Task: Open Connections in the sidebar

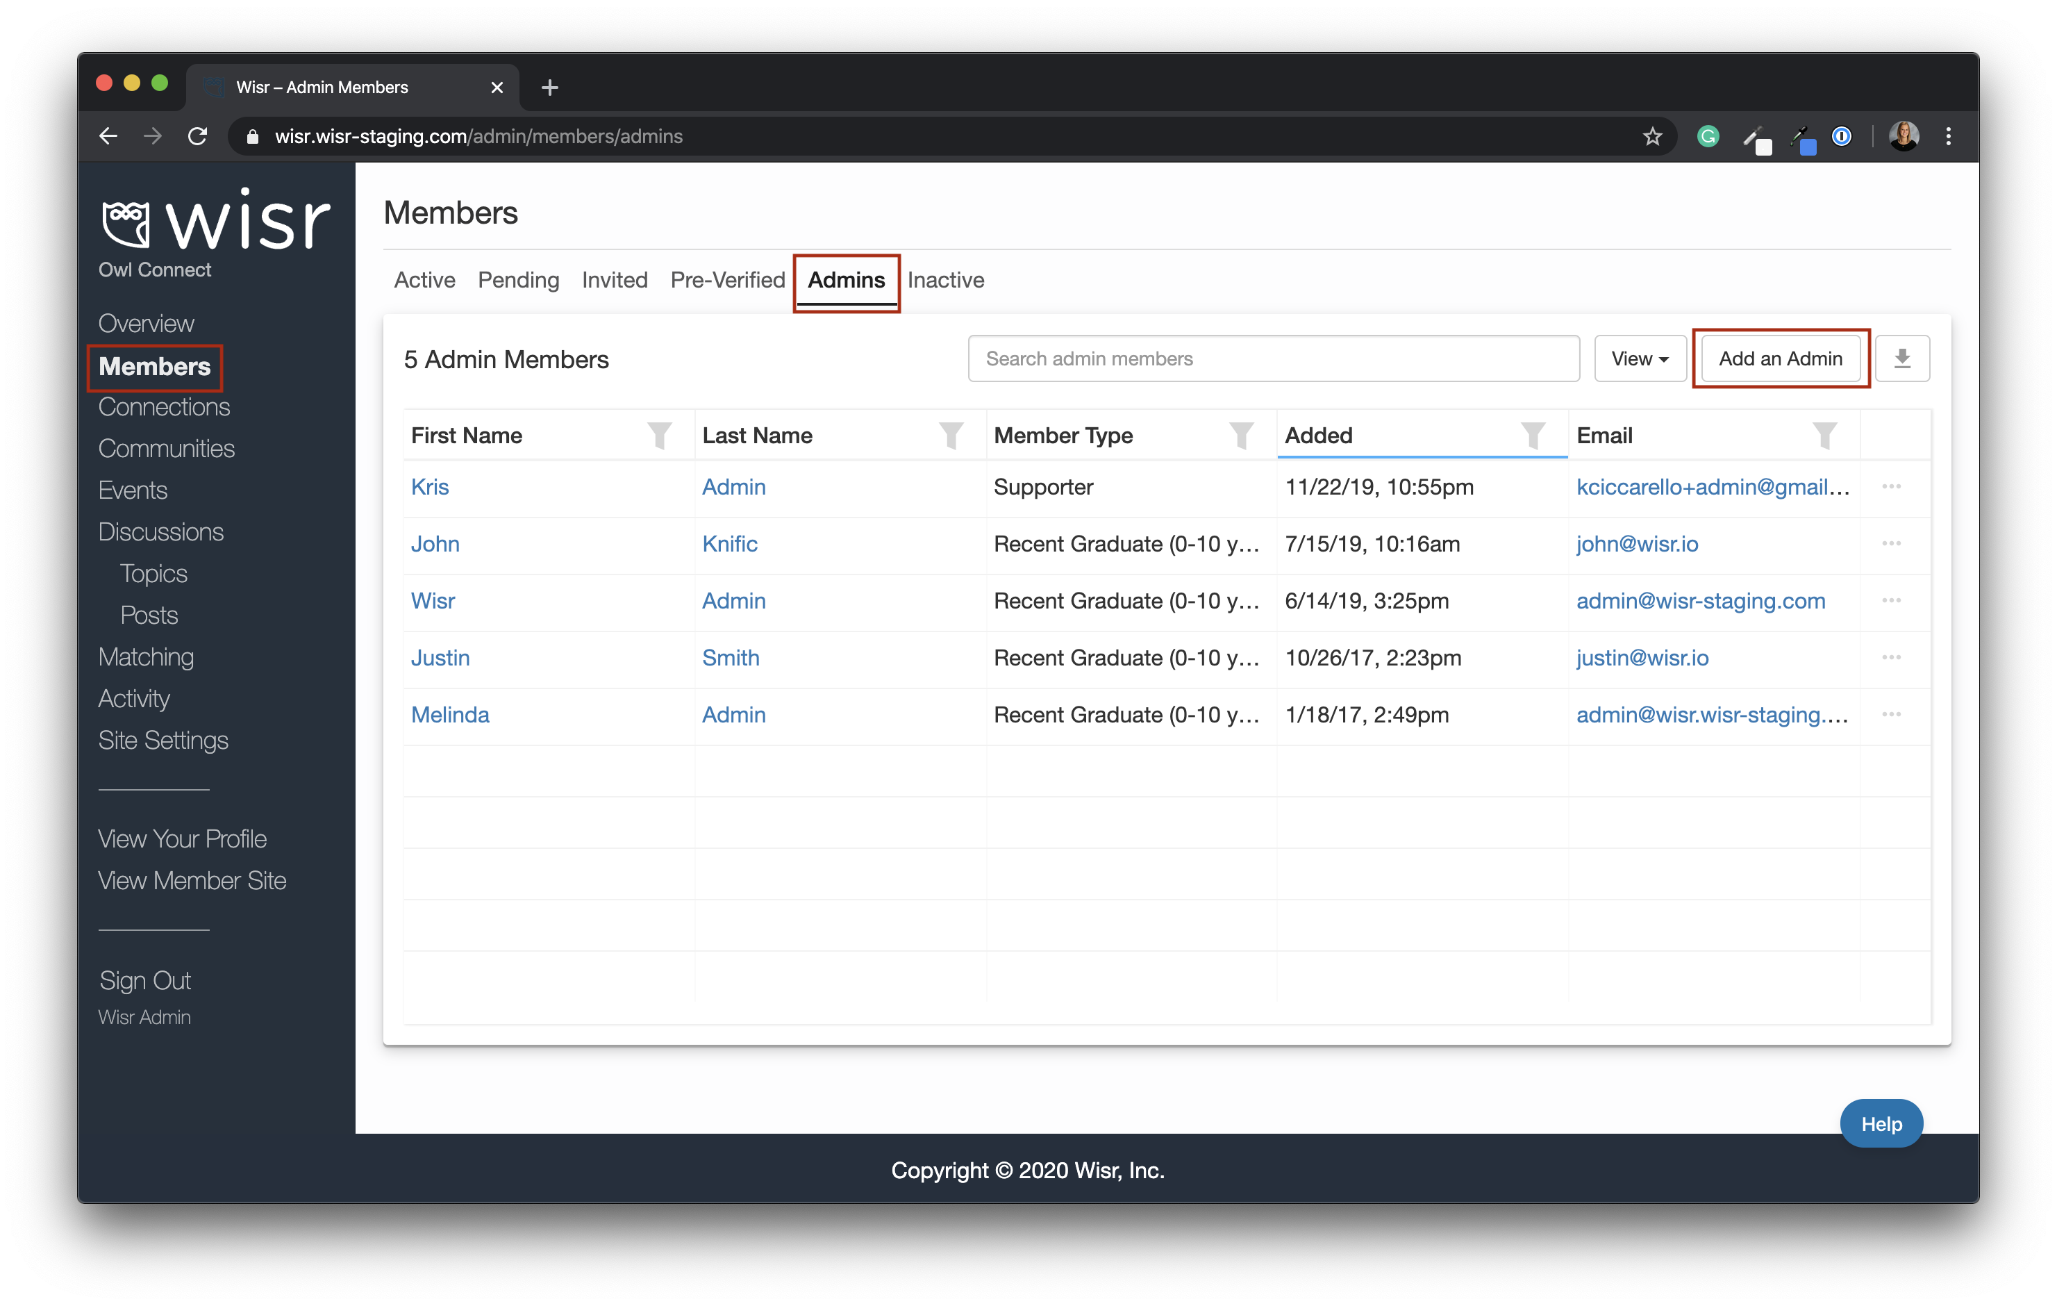Action: coord(164,408)
